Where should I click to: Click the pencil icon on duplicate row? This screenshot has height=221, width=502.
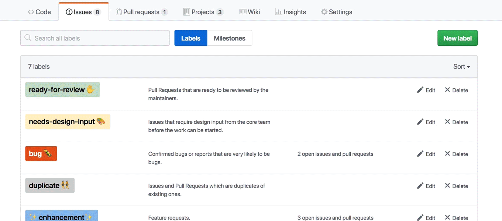coord(420,186)
